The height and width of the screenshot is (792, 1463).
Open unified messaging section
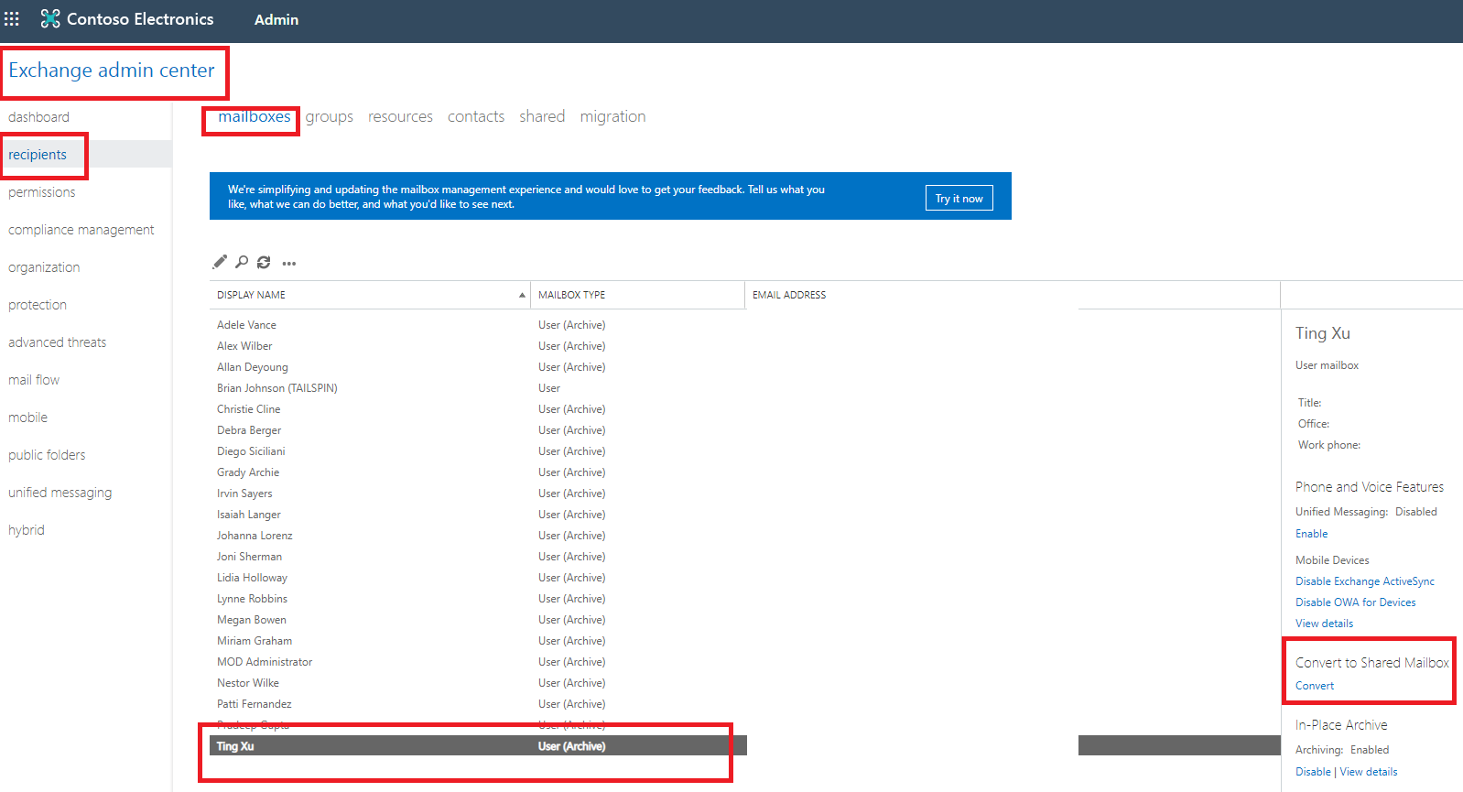60,493
